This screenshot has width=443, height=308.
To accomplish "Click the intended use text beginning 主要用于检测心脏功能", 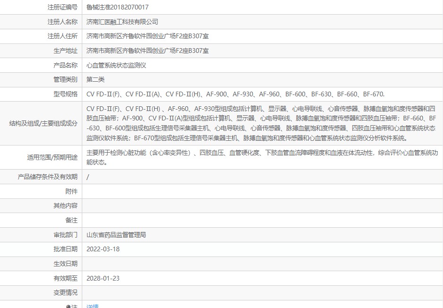I will (262, 157).
